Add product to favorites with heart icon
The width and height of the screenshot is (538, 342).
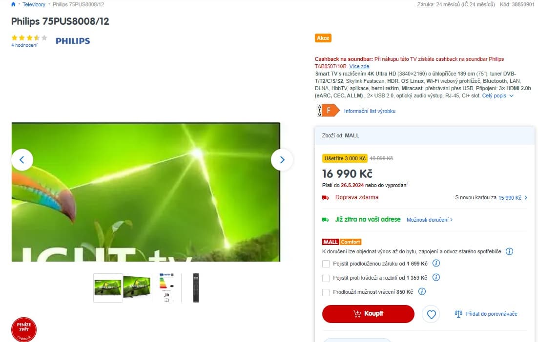point(431,314)
